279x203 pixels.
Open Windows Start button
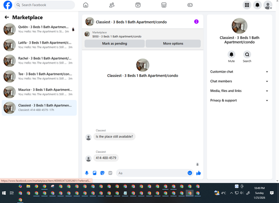[x=4, y=193]
